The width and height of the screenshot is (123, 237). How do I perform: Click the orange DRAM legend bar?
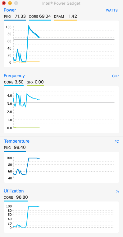(66, 20)
